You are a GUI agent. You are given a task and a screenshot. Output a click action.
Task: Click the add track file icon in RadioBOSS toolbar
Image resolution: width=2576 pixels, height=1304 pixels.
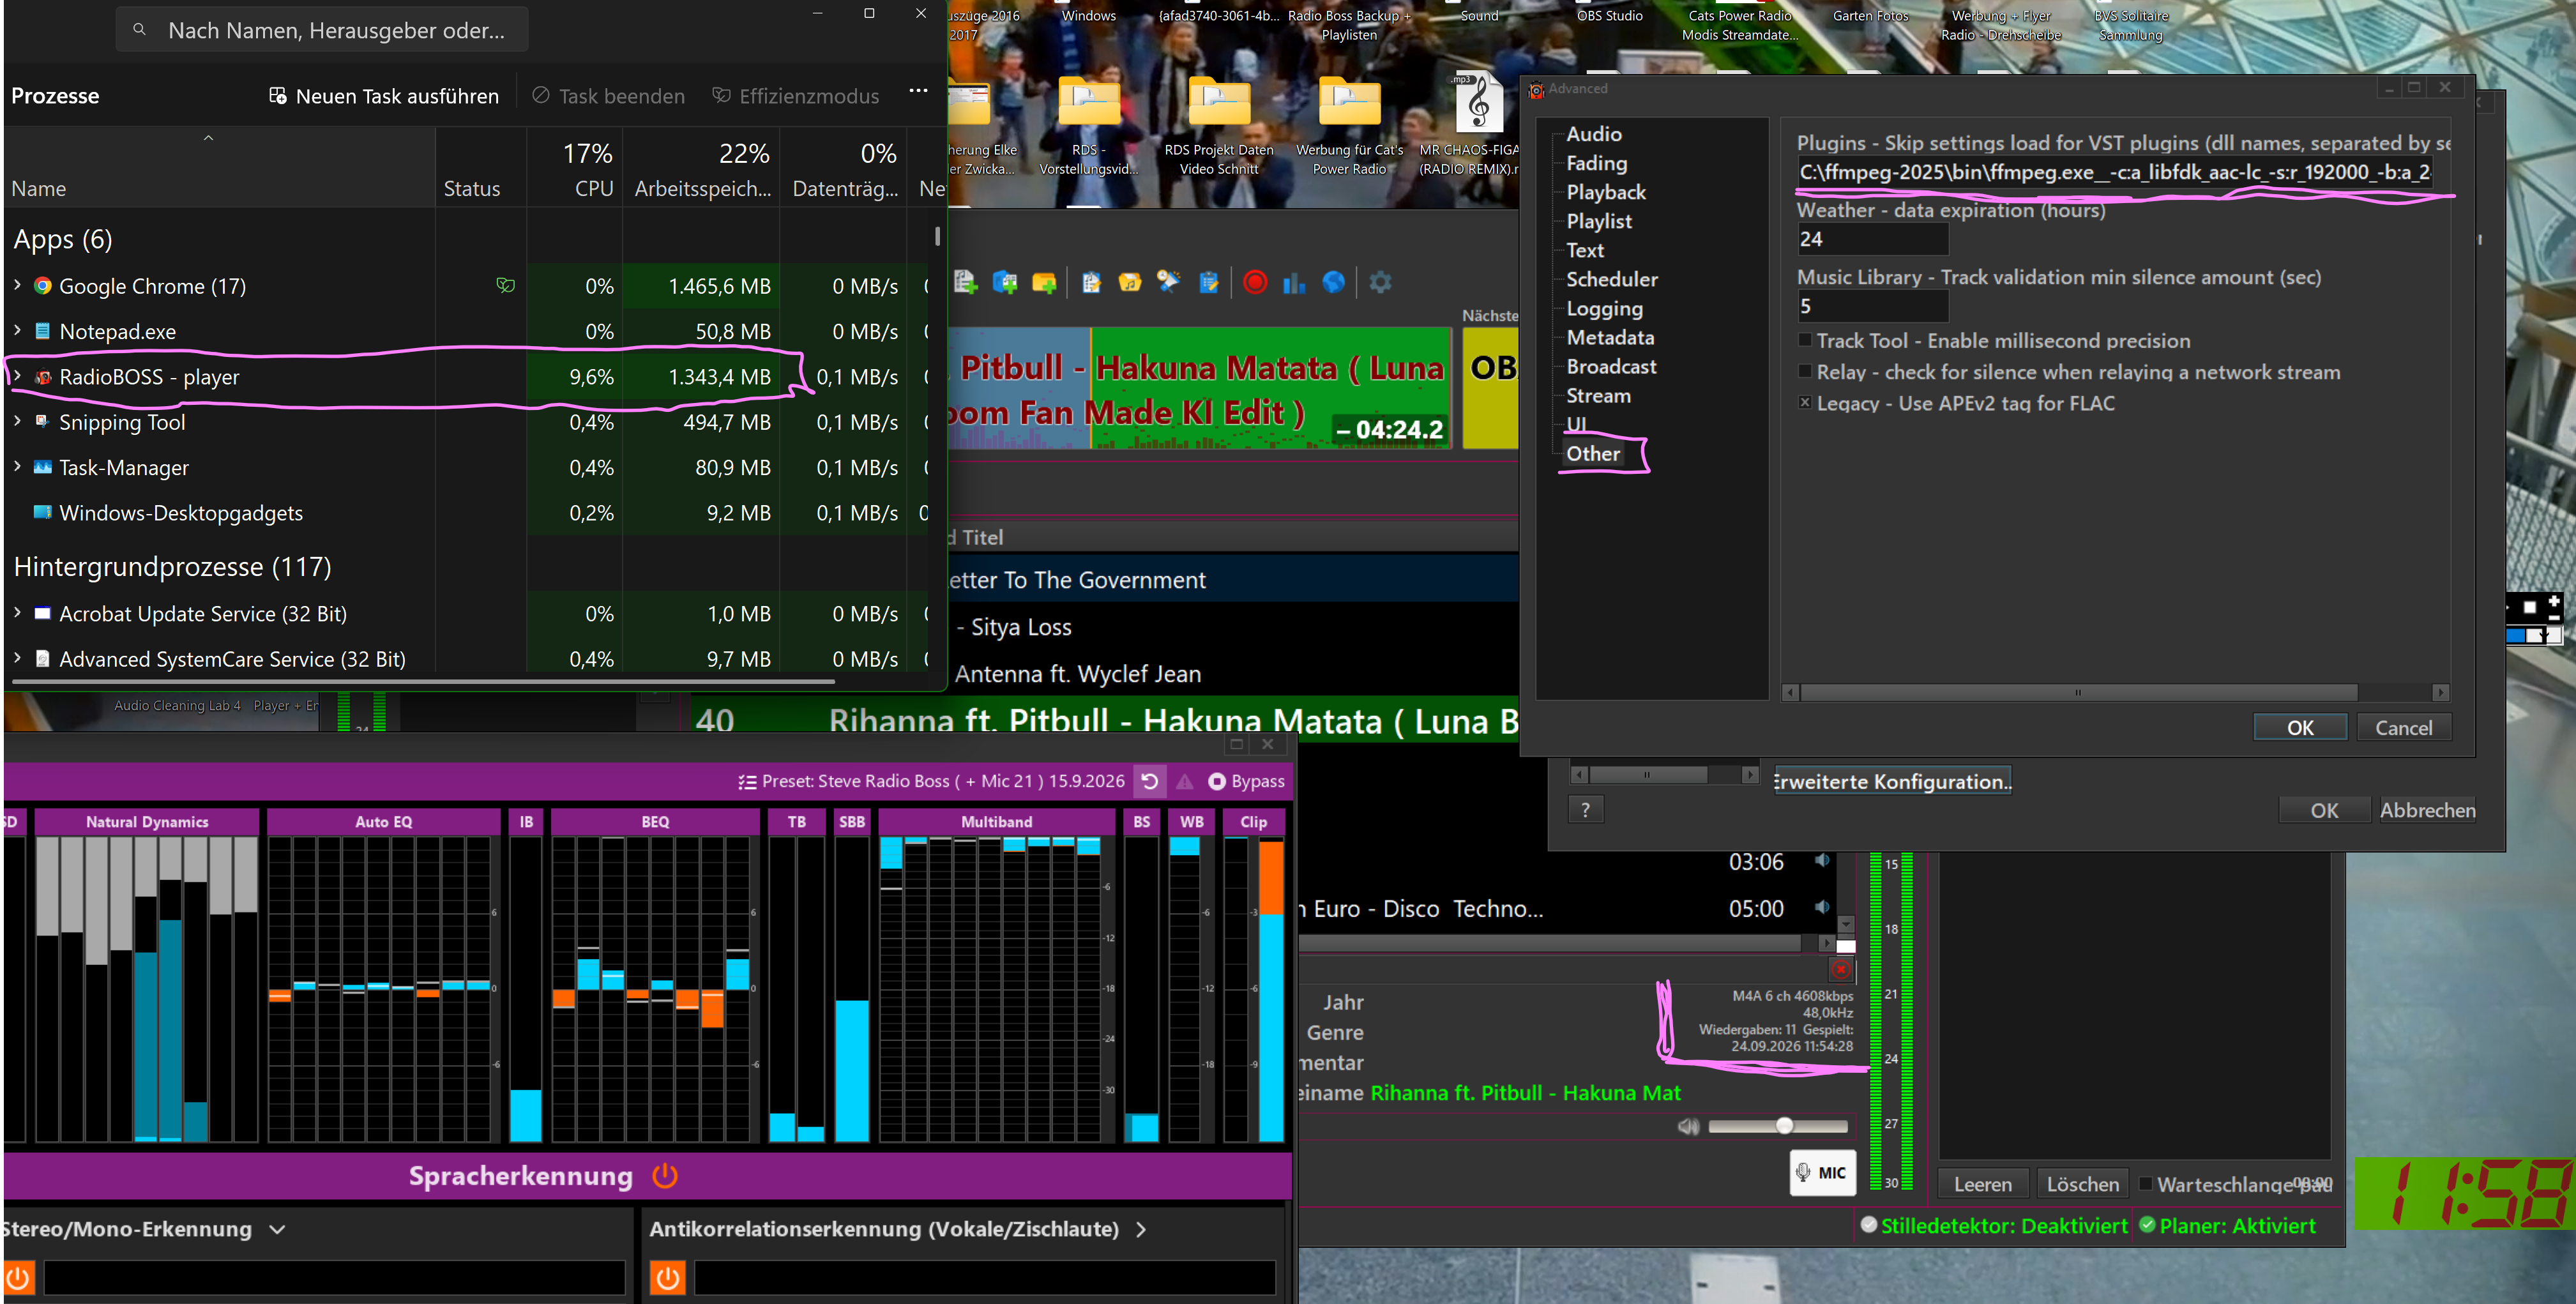[965, 283]
